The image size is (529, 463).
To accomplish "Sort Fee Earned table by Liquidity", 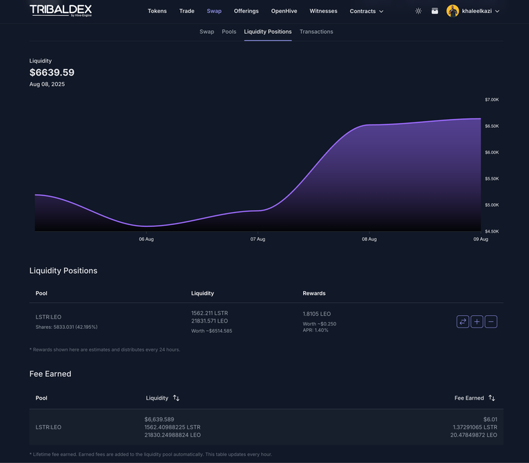I will coord(163,398).
